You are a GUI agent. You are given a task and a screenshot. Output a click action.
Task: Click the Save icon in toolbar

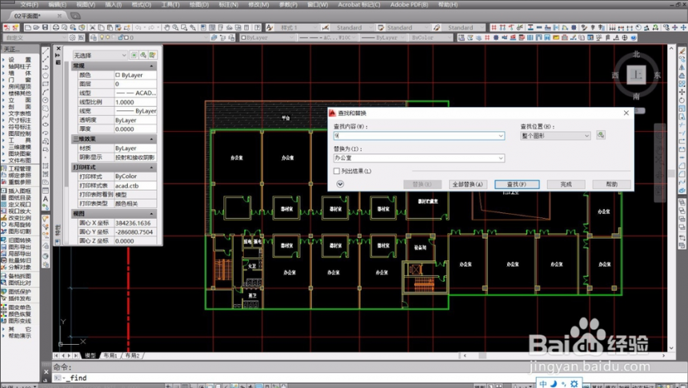(x=45, y=27)
